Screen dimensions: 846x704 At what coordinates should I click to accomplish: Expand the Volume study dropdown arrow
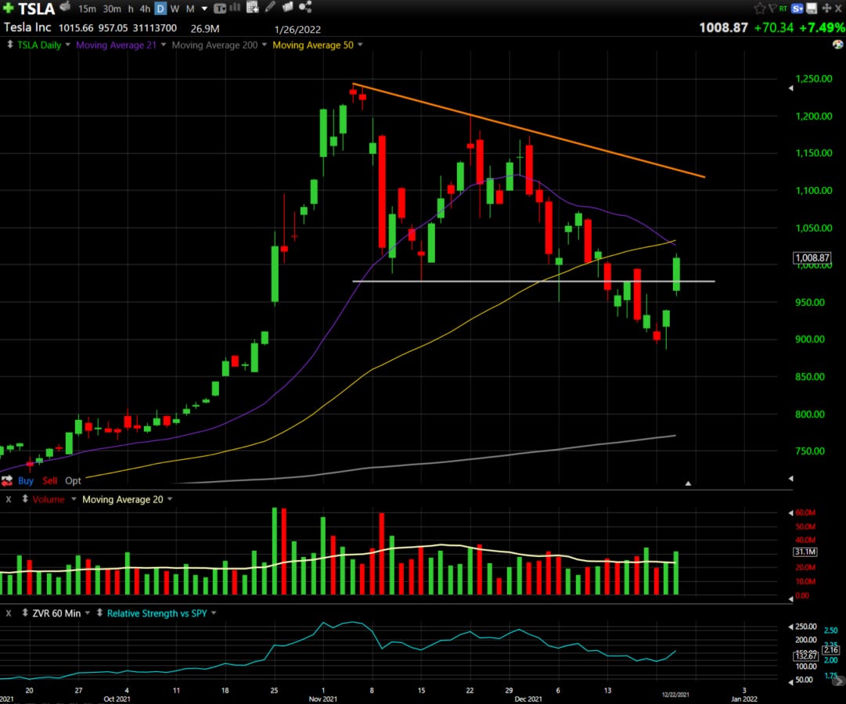click(74, 499)
